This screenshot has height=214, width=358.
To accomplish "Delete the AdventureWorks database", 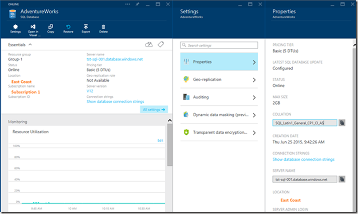I will [103, 28].
